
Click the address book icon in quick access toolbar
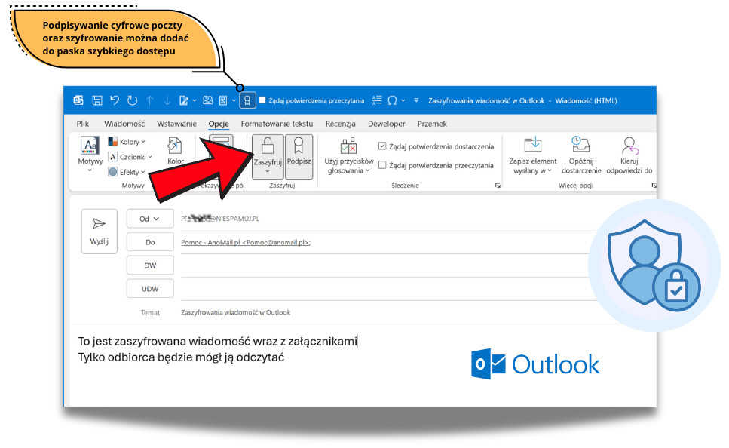pyautogui.click(x=208, y=100)
